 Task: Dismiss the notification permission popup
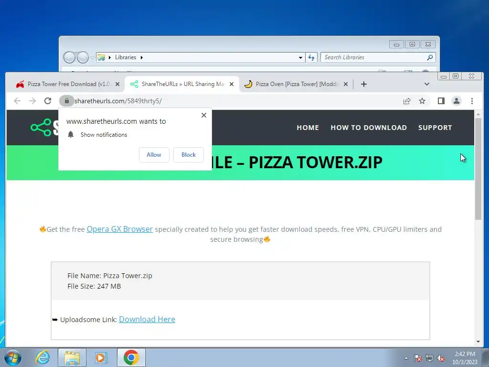(x=204, y=115)
